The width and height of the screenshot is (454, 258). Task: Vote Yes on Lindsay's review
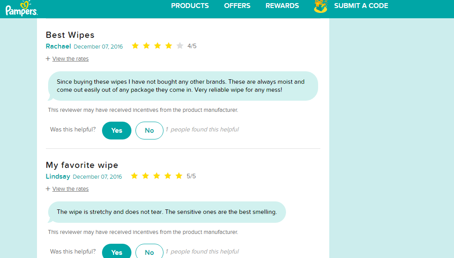click(117, 251)
